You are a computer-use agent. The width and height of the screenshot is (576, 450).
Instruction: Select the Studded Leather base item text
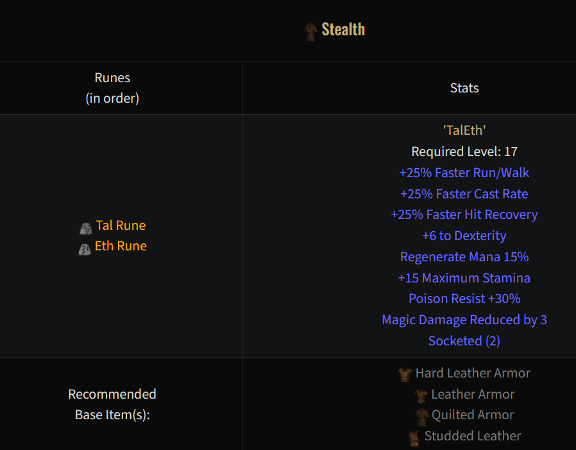coord(473,436)
